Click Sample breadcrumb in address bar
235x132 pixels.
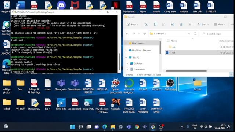point(160,34)
